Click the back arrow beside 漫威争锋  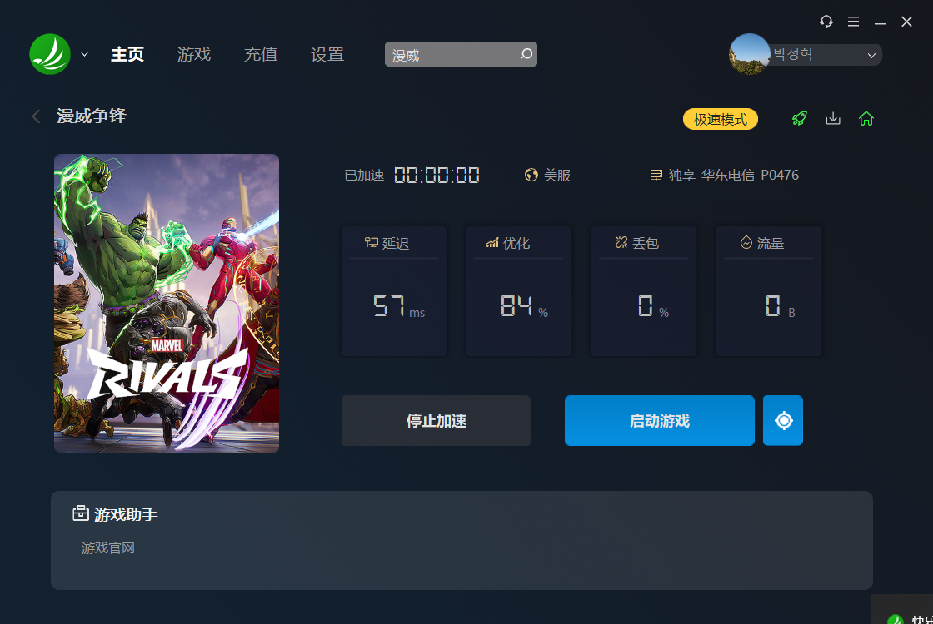pos(37,116)
